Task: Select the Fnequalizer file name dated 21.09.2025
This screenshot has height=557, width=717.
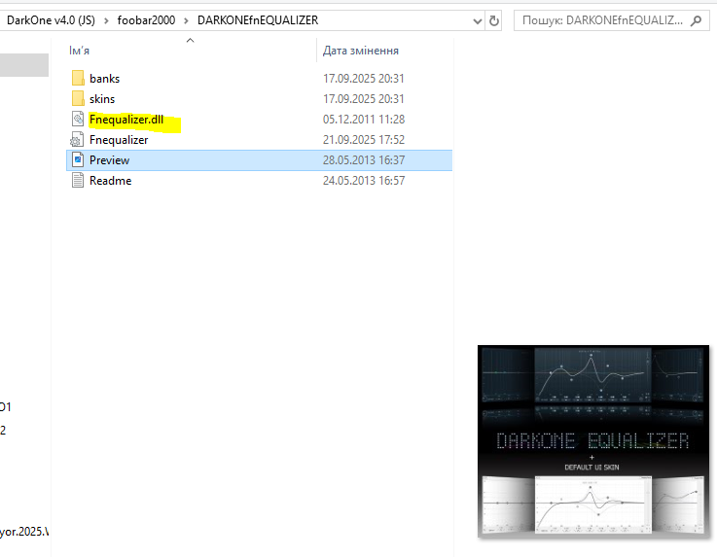Action: coord(119,140)
